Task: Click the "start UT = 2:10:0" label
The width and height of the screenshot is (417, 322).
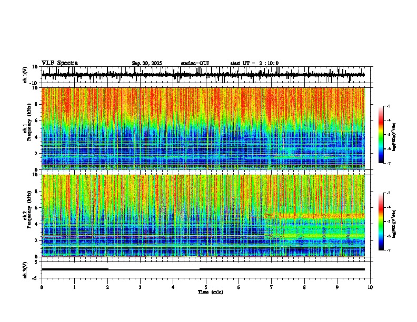Action: [x=254, y=63]
